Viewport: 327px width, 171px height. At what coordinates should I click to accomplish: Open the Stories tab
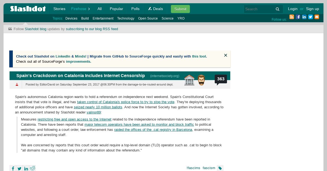coord(59,9)
